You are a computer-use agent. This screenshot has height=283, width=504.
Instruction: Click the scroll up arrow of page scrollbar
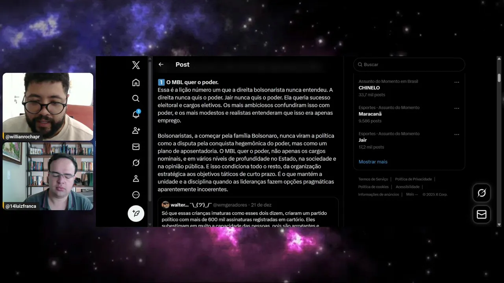tap(499, 59)
